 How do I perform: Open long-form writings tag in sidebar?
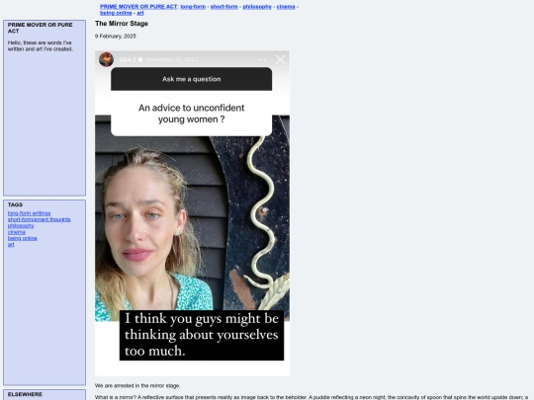tap(30, 213)
